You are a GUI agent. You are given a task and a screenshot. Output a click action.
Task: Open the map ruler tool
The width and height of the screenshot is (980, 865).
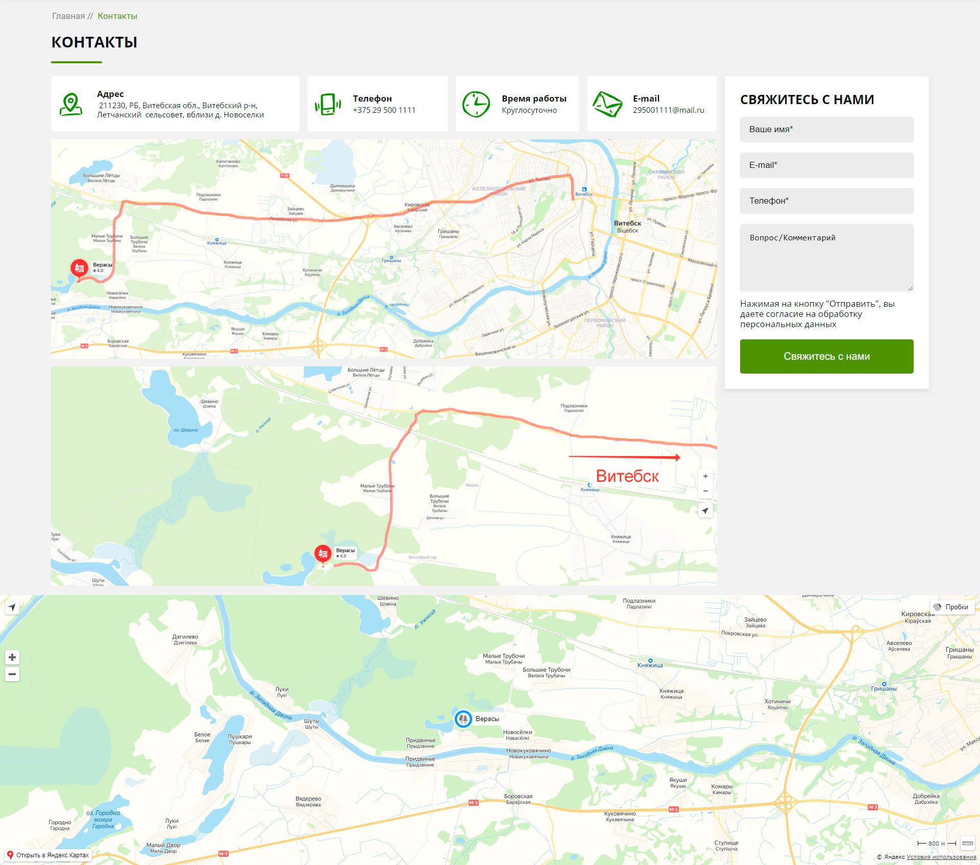[967, 844]
